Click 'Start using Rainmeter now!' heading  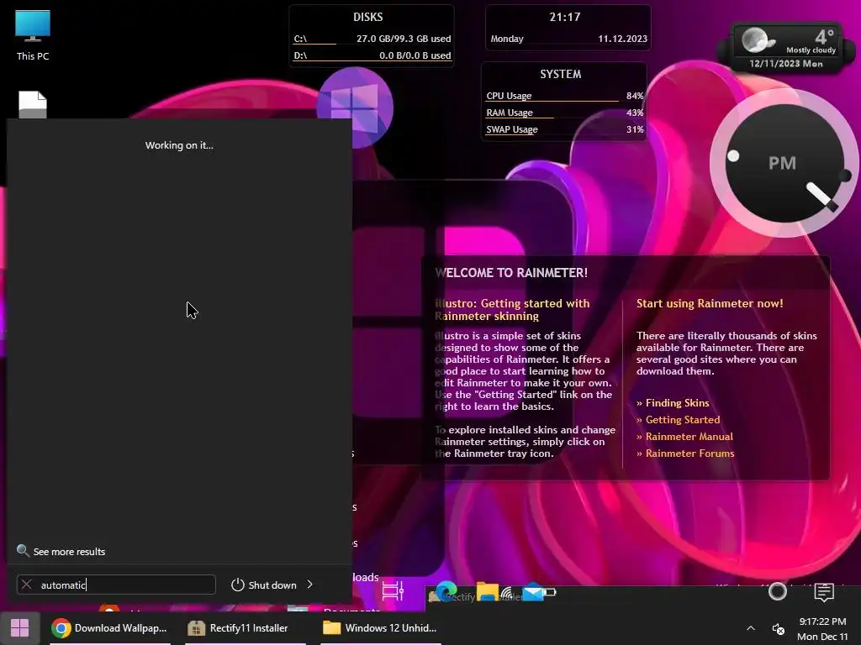click(710, 303)
